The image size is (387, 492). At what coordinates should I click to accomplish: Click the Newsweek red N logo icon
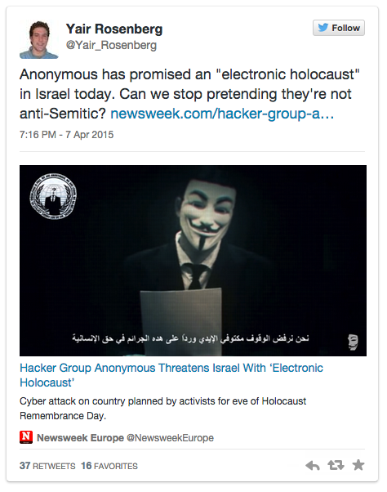coord(26,437)
